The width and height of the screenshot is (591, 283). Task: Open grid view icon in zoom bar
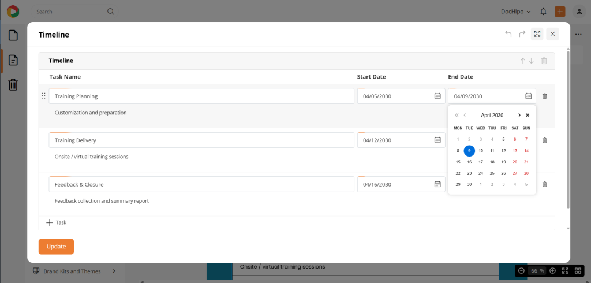(x=578, y=270)
